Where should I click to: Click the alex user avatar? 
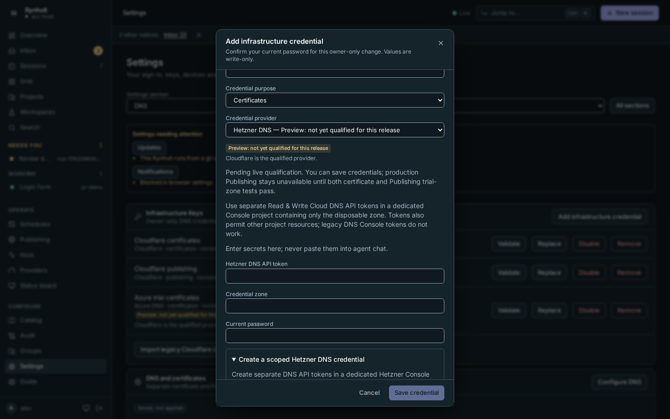pyautogui.click(x=12, y=408)
